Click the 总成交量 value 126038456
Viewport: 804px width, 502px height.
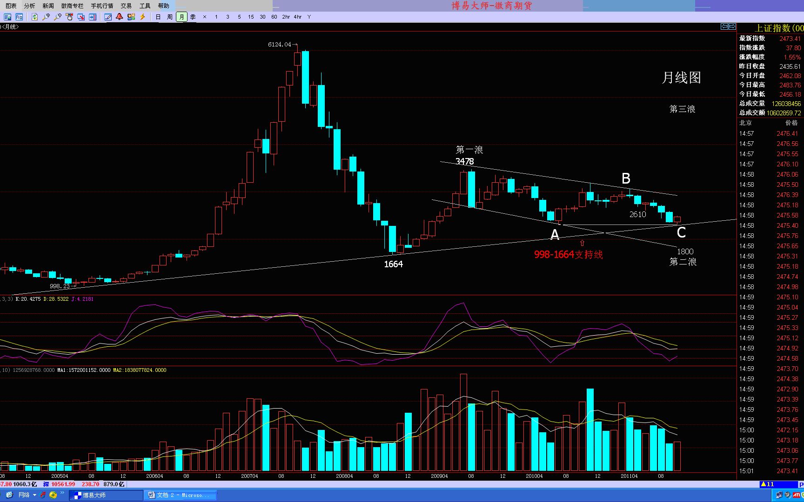point(786,104)
